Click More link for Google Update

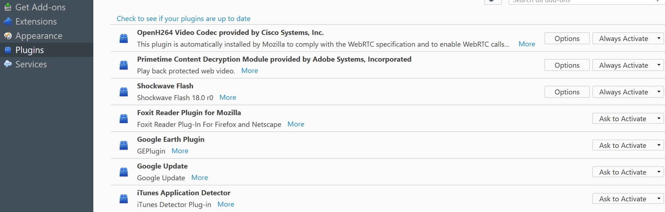199,177
